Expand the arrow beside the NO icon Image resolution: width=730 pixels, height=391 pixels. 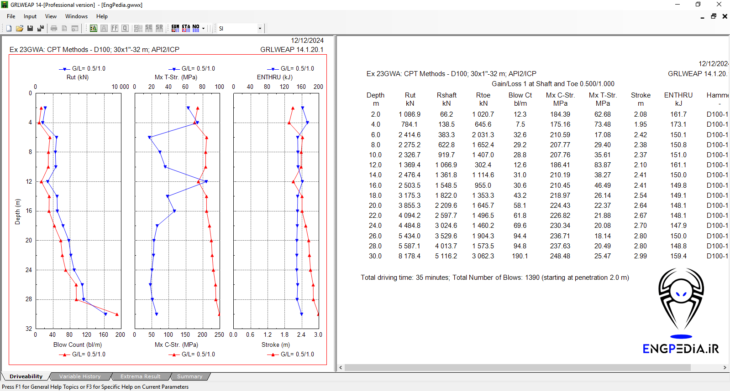203,28
